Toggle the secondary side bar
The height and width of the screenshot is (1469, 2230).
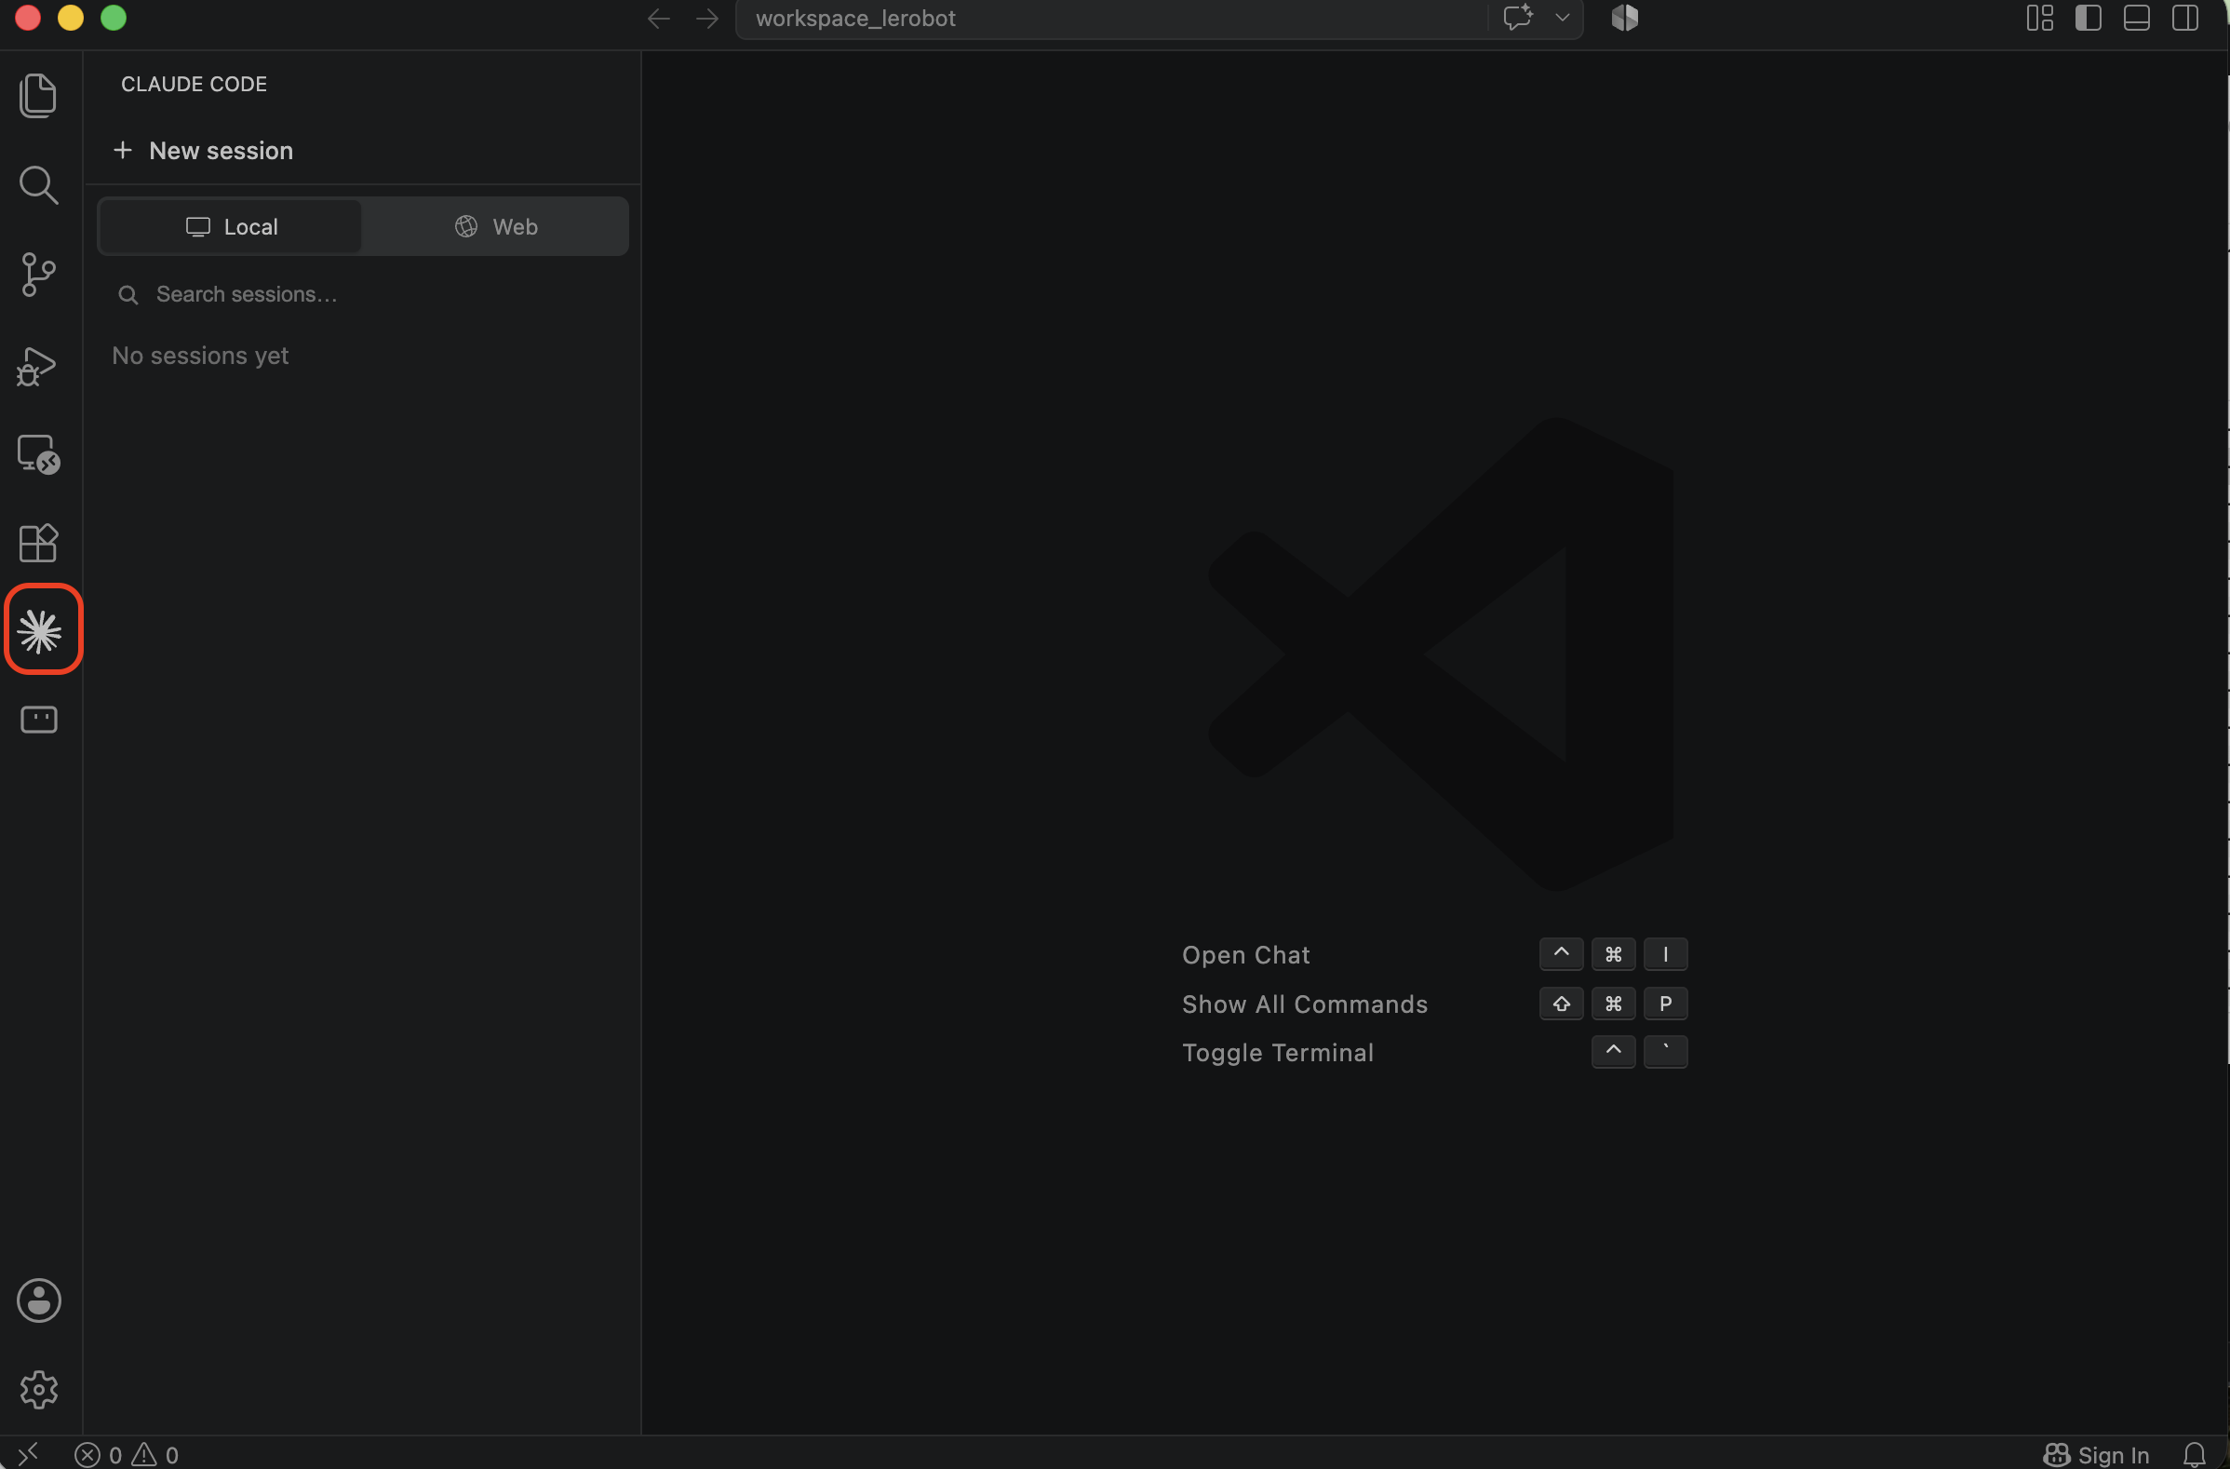(2185, 18)
